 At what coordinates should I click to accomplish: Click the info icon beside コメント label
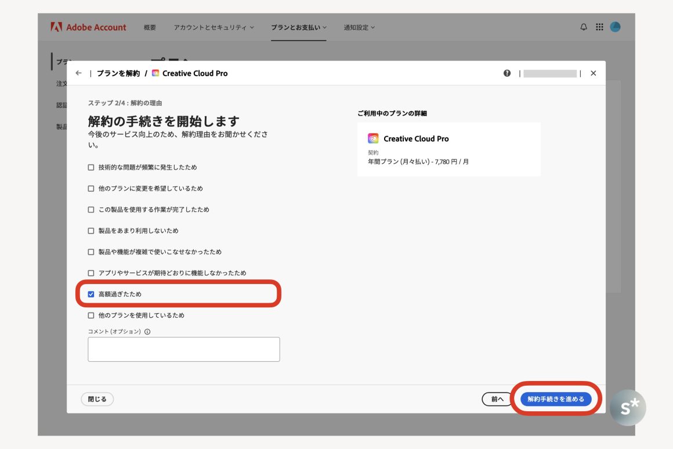[x=147, y=332]
